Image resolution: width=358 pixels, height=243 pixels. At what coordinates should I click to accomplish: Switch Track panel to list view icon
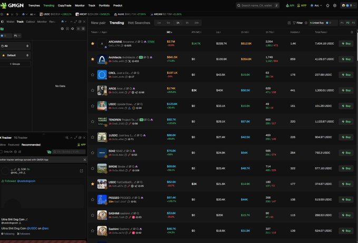[83, 29]
